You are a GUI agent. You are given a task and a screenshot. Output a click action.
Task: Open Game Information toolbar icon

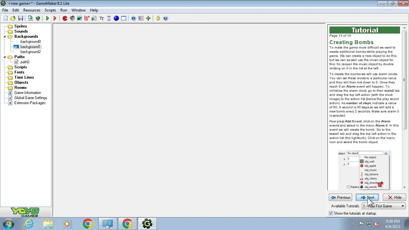[134, 18]
